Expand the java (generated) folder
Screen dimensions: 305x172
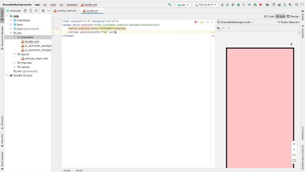10,29
